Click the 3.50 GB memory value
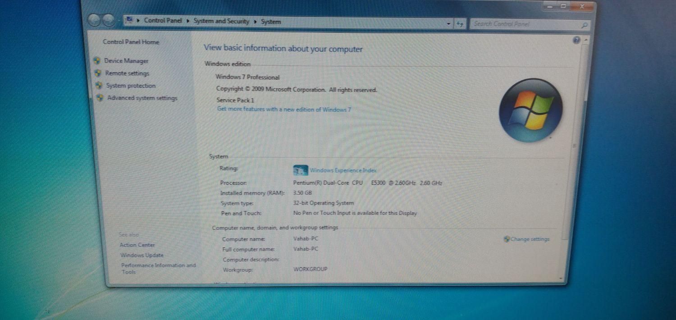The height and width of the screenshot is (320, 676). 302,193
